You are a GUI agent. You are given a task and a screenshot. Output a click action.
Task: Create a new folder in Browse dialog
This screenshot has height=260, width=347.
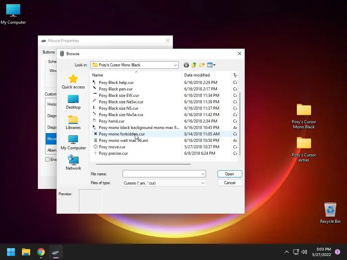[202, 65]
